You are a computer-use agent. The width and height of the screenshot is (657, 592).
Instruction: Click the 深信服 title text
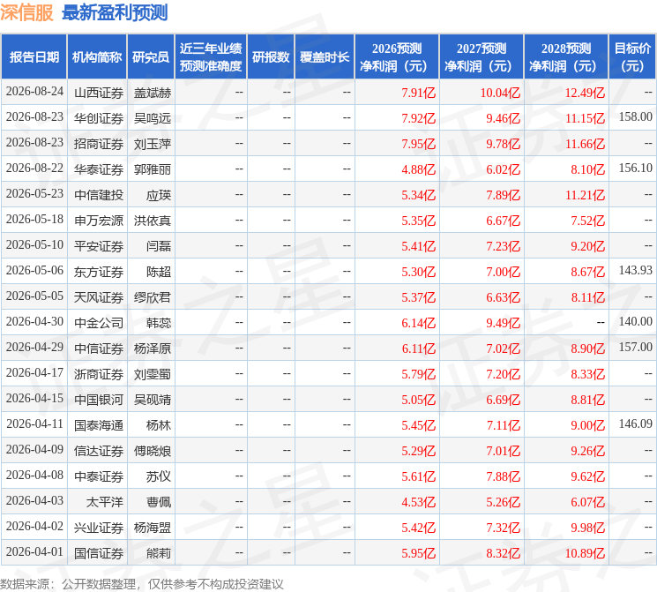tap(26, 12)
